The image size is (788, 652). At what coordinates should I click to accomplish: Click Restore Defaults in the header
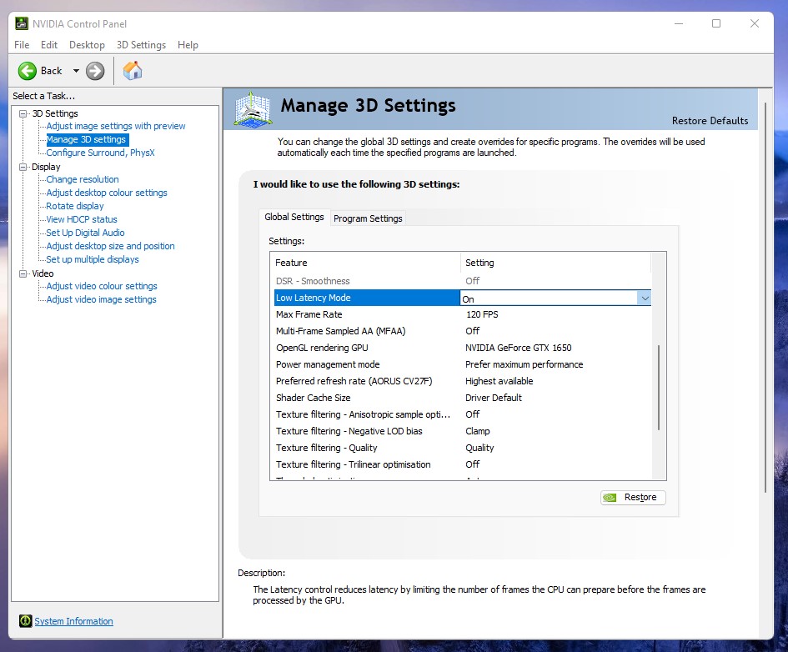[710, 121]
